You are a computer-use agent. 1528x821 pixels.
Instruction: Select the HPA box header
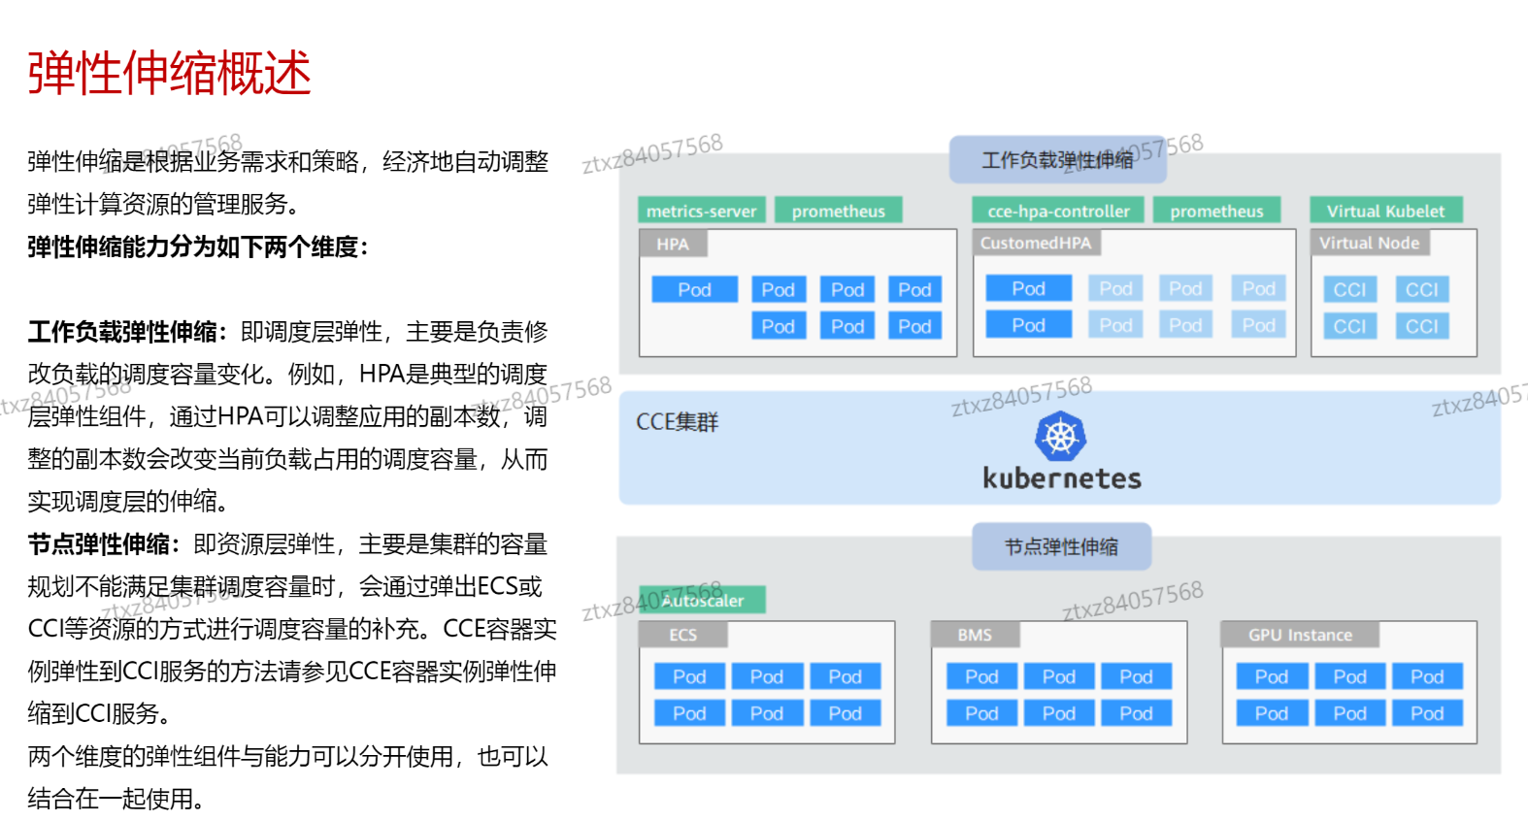672,244
